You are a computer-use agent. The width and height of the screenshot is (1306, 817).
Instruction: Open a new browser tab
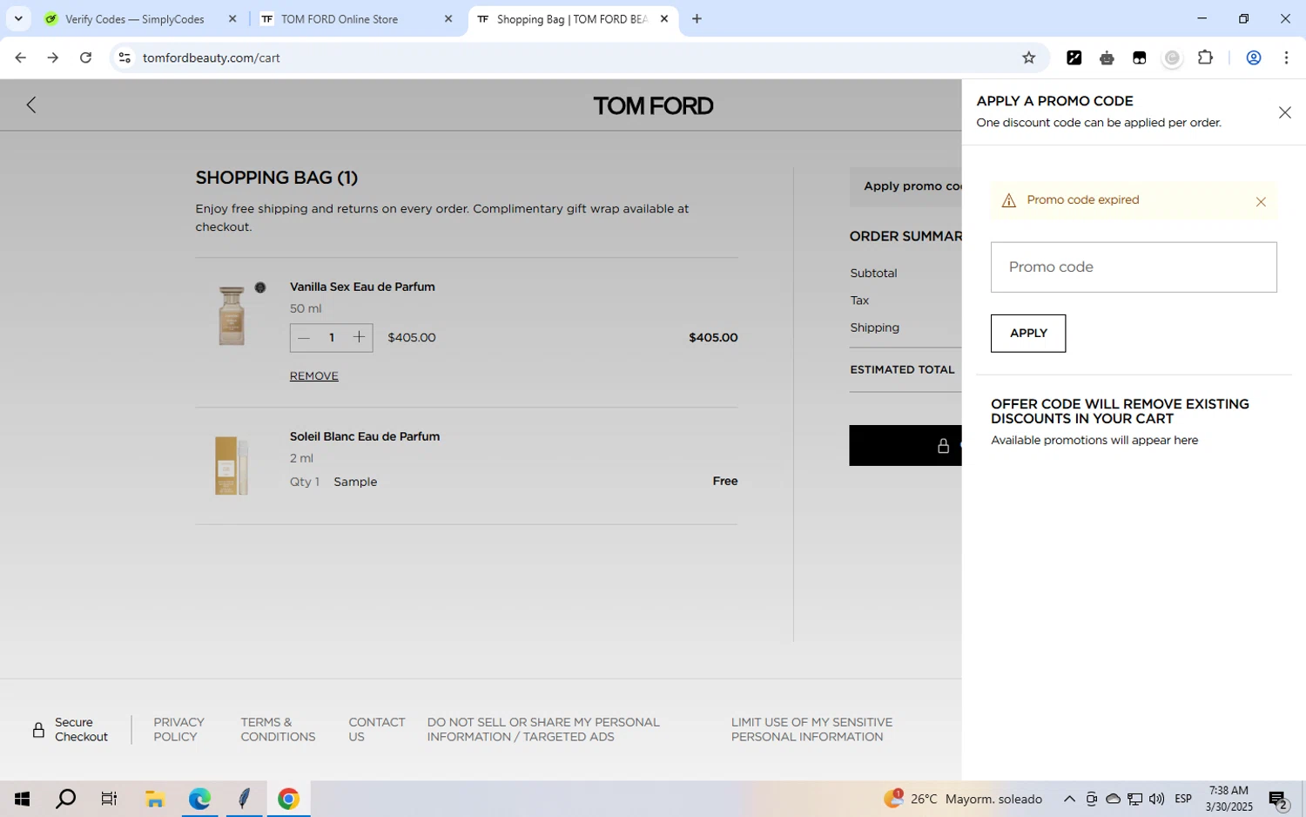(x=697, y=19)
